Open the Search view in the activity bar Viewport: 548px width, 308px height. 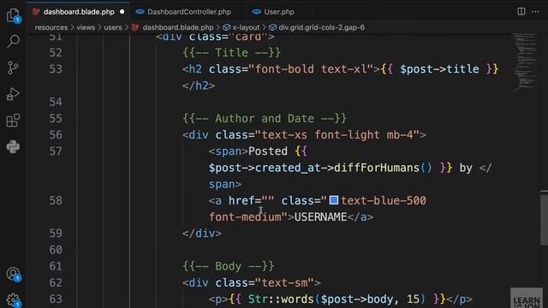click(14, 41)
